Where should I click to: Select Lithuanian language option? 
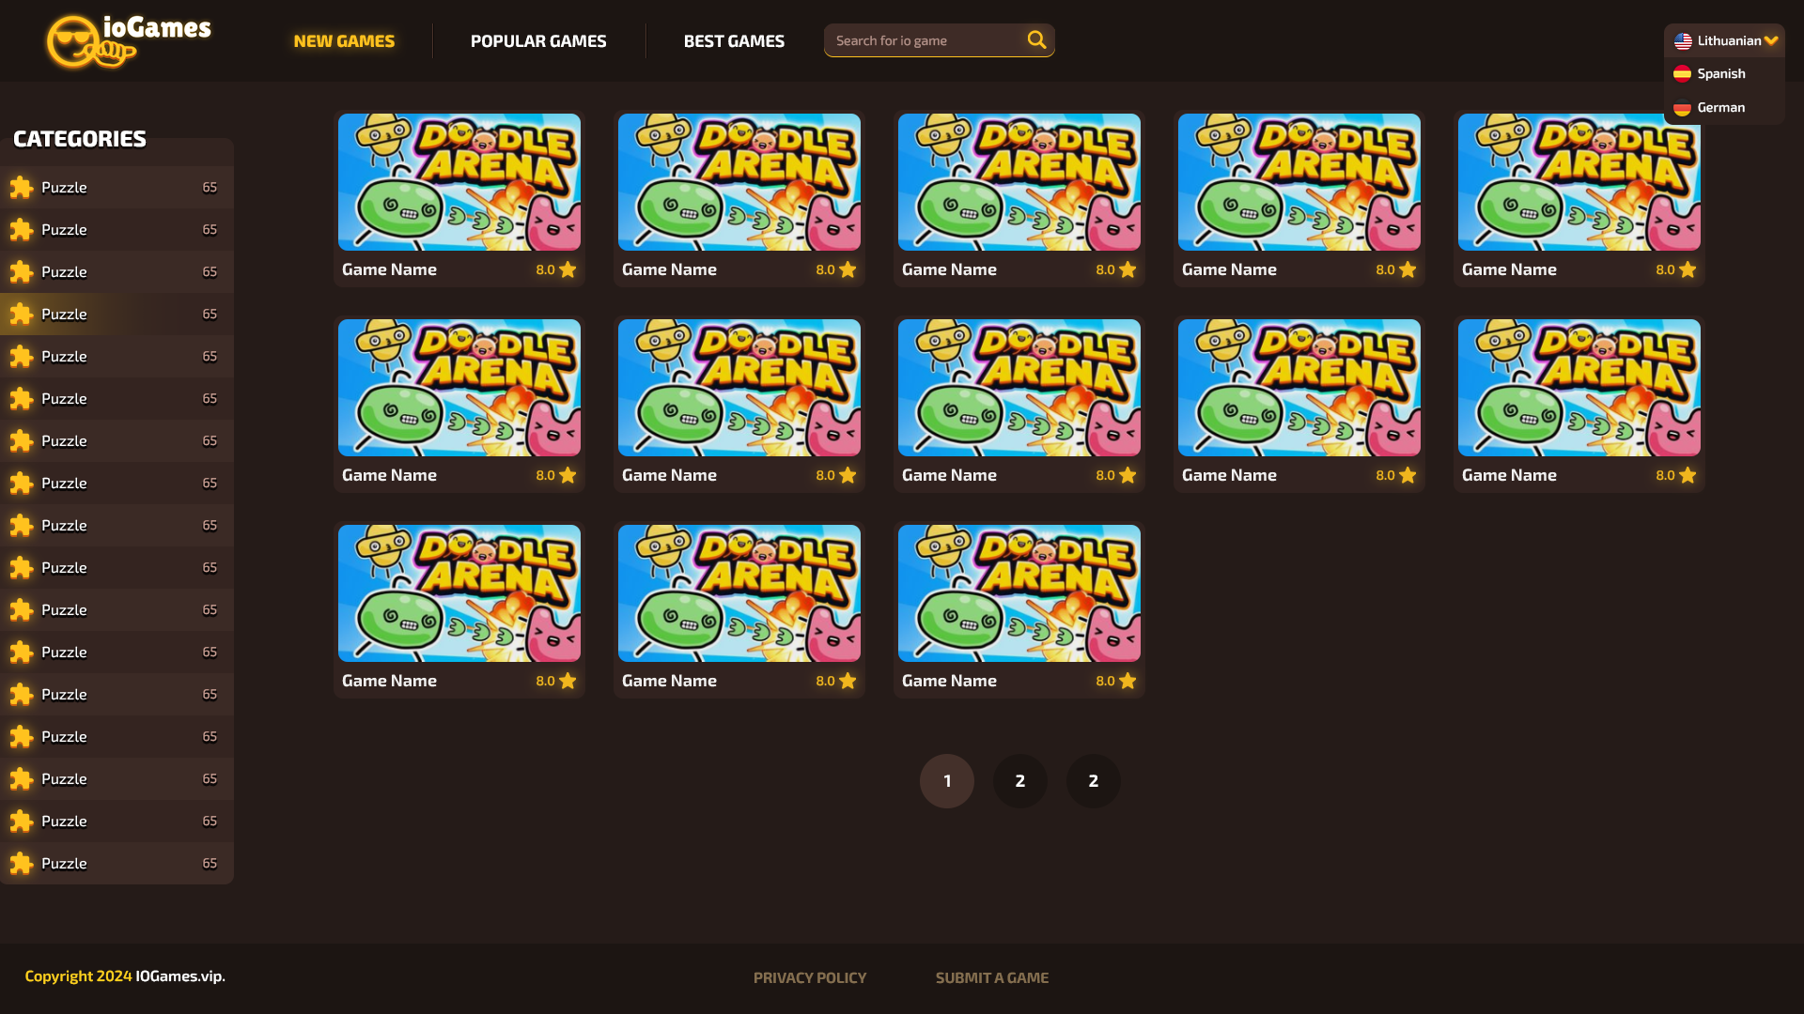tap(1730, 40)
